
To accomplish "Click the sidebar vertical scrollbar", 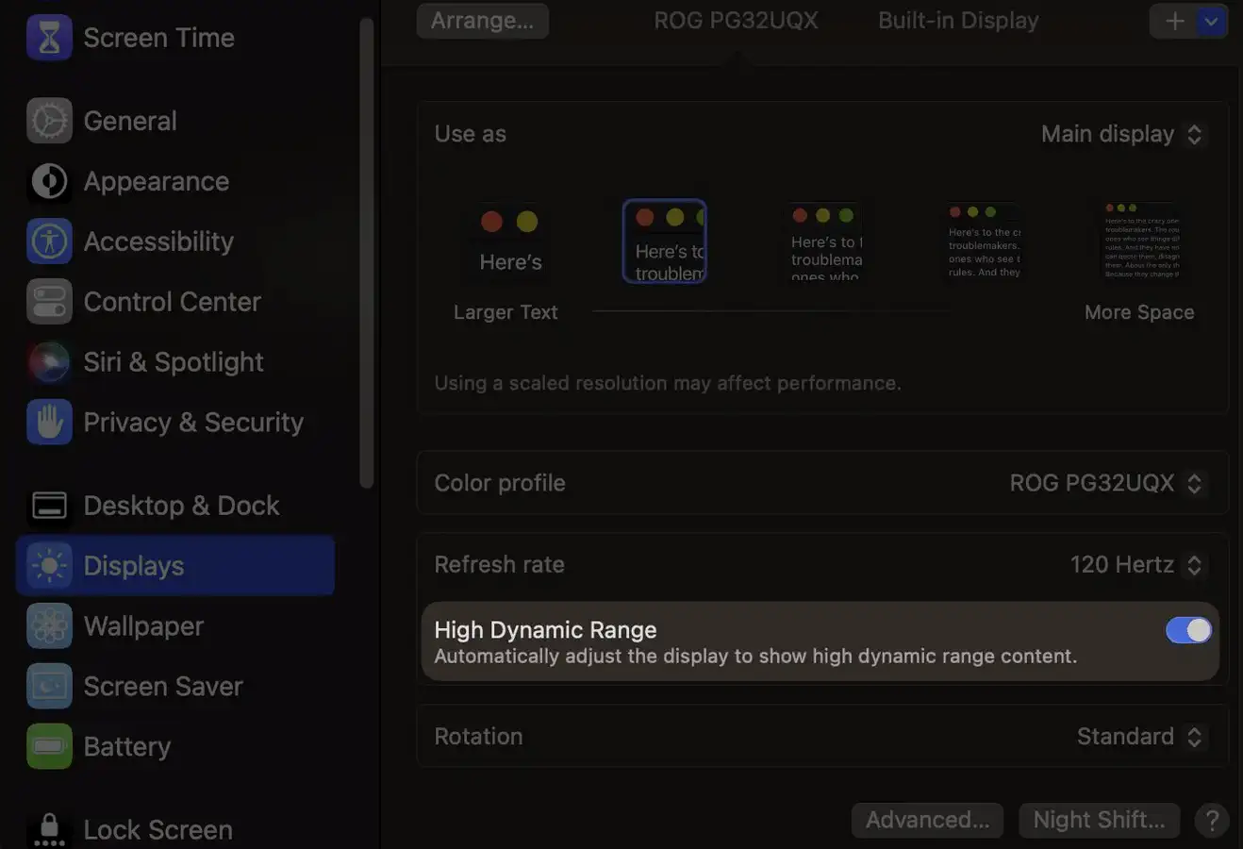I will click(367, 253).
